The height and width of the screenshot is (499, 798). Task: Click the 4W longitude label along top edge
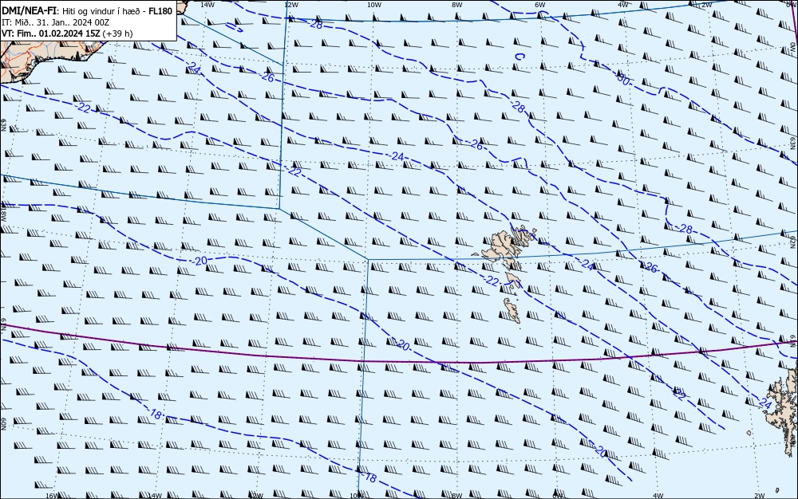tap(623, 4)
